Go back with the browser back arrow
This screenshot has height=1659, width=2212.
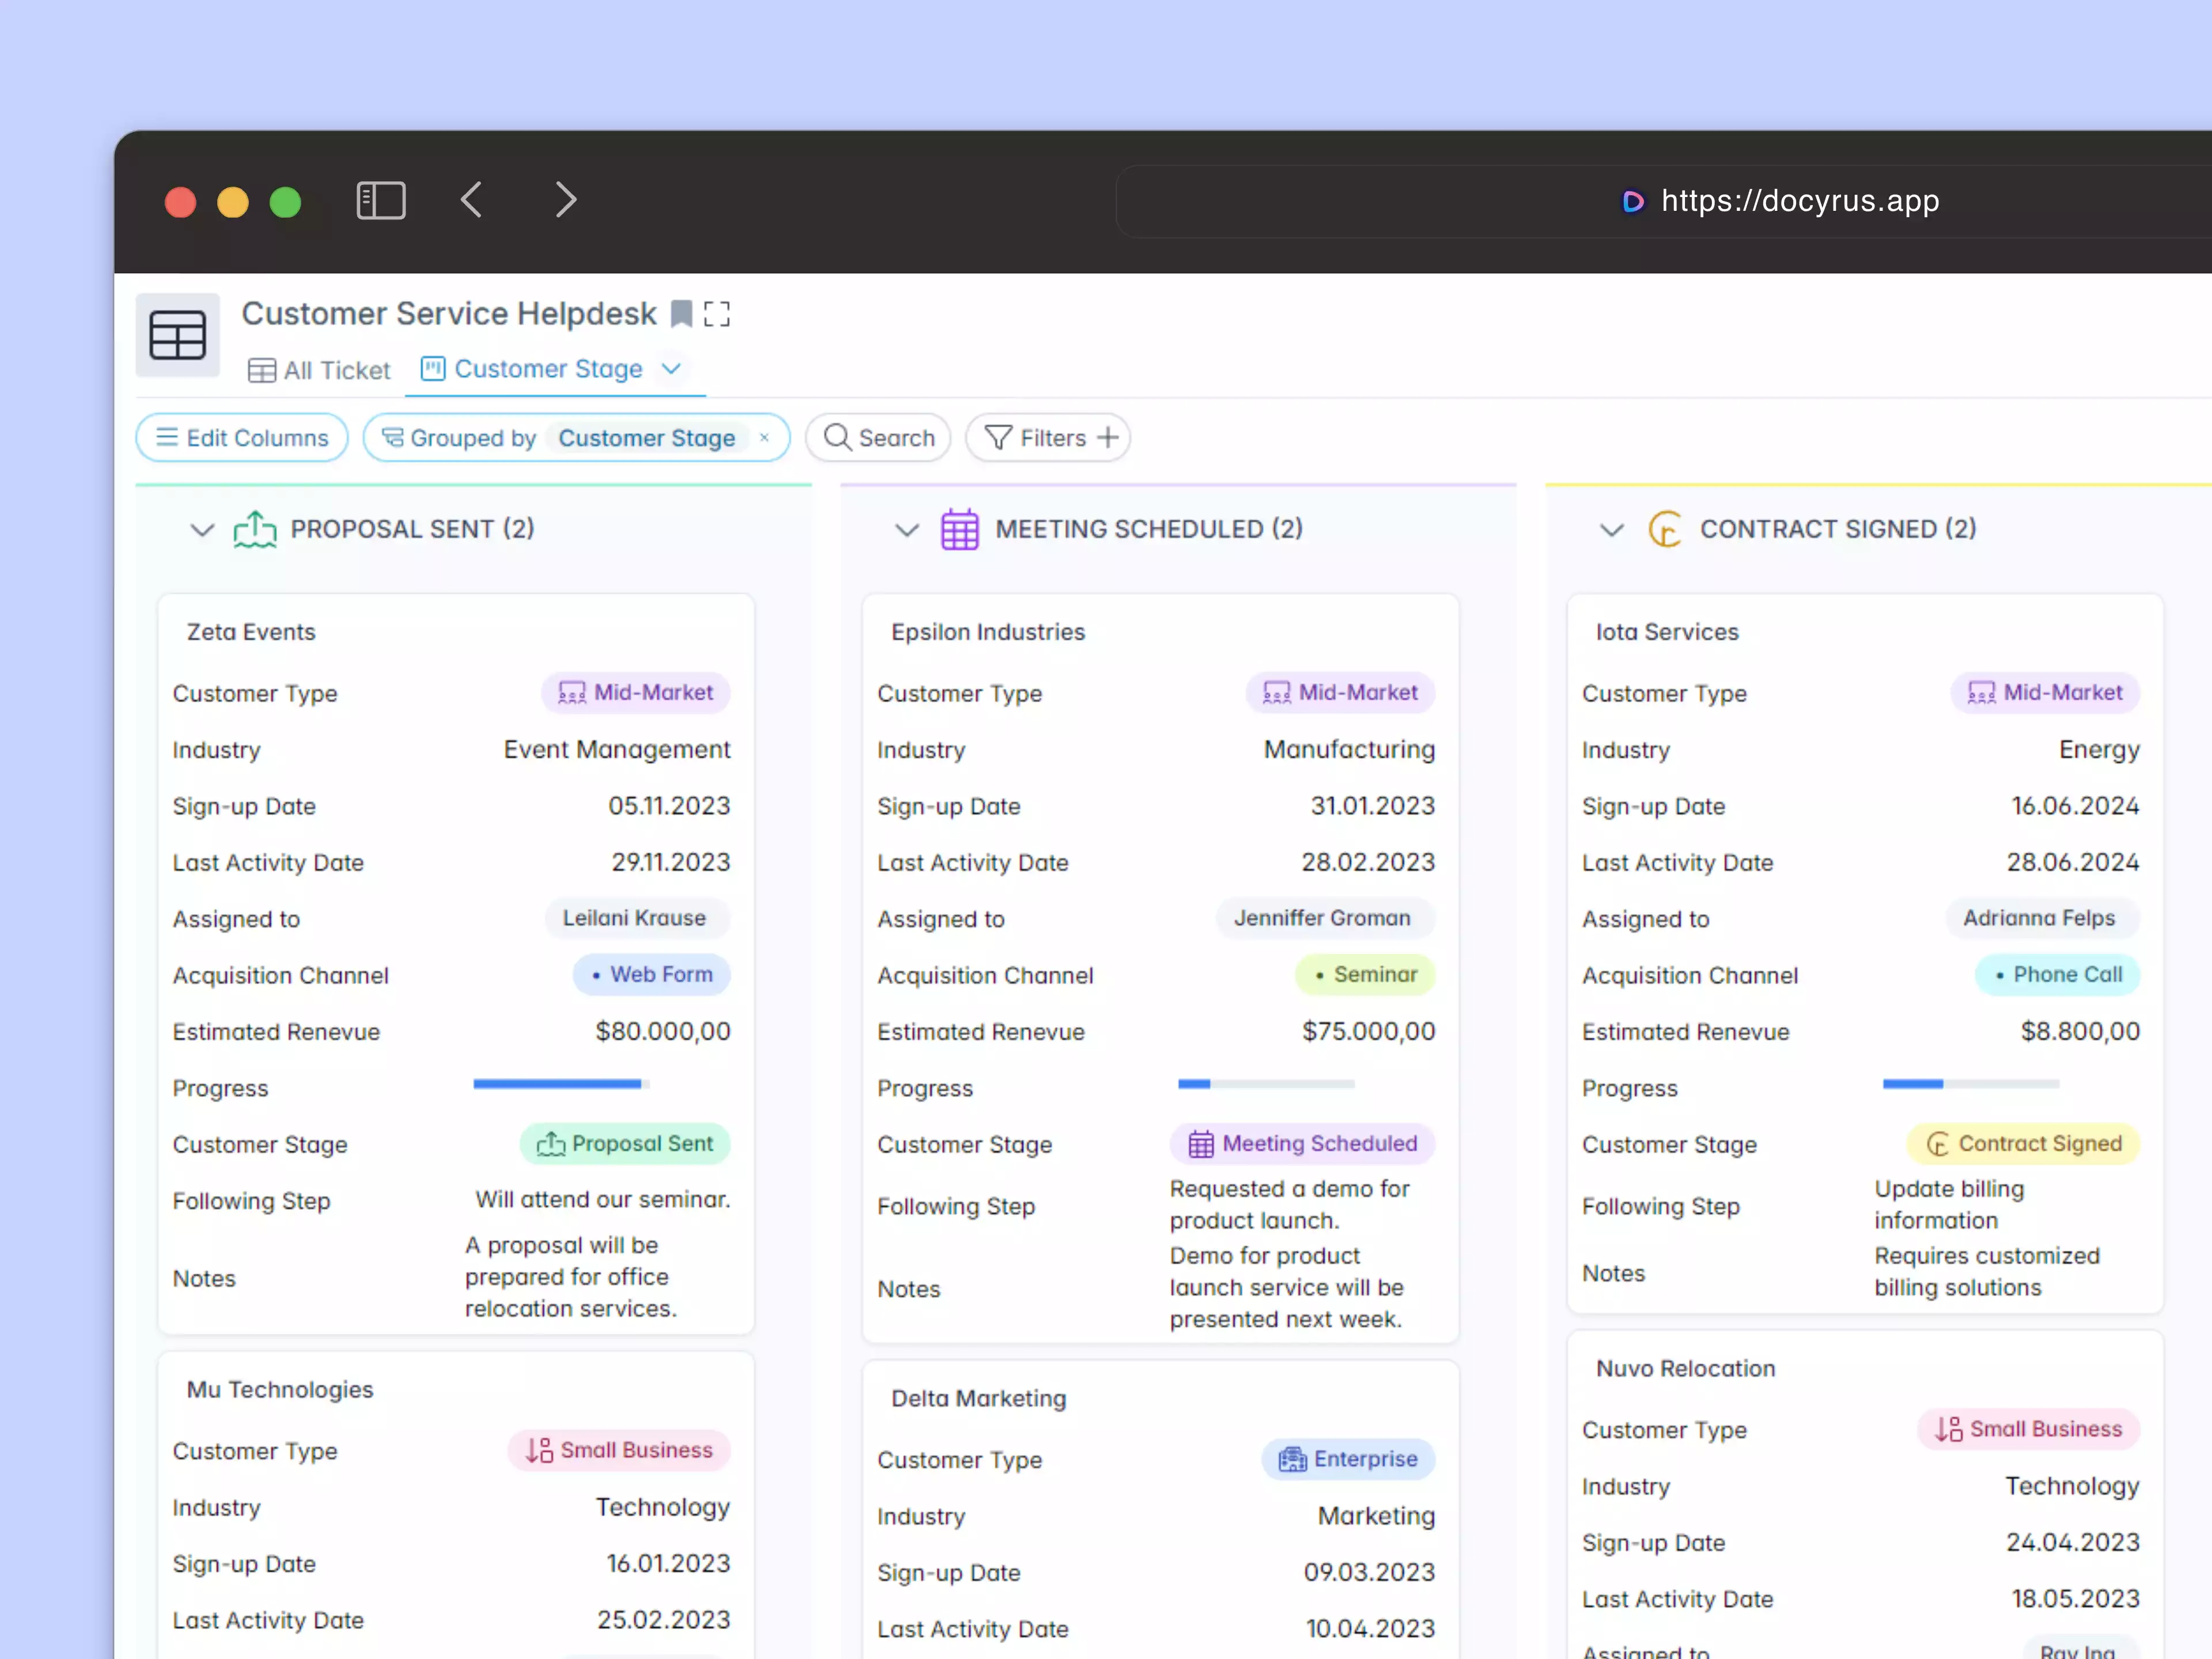coord(472,200)
